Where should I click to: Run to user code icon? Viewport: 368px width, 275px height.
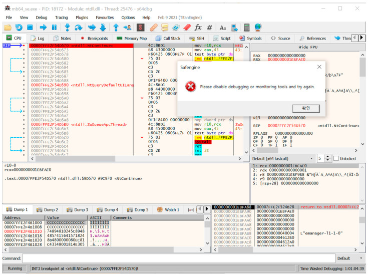point(127,28)
